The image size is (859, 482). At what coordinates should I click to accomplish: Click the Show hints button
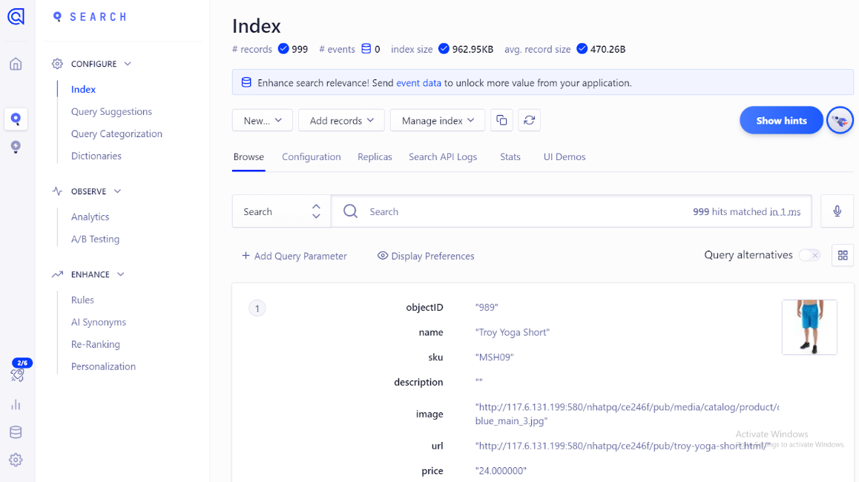click(781, 120)
